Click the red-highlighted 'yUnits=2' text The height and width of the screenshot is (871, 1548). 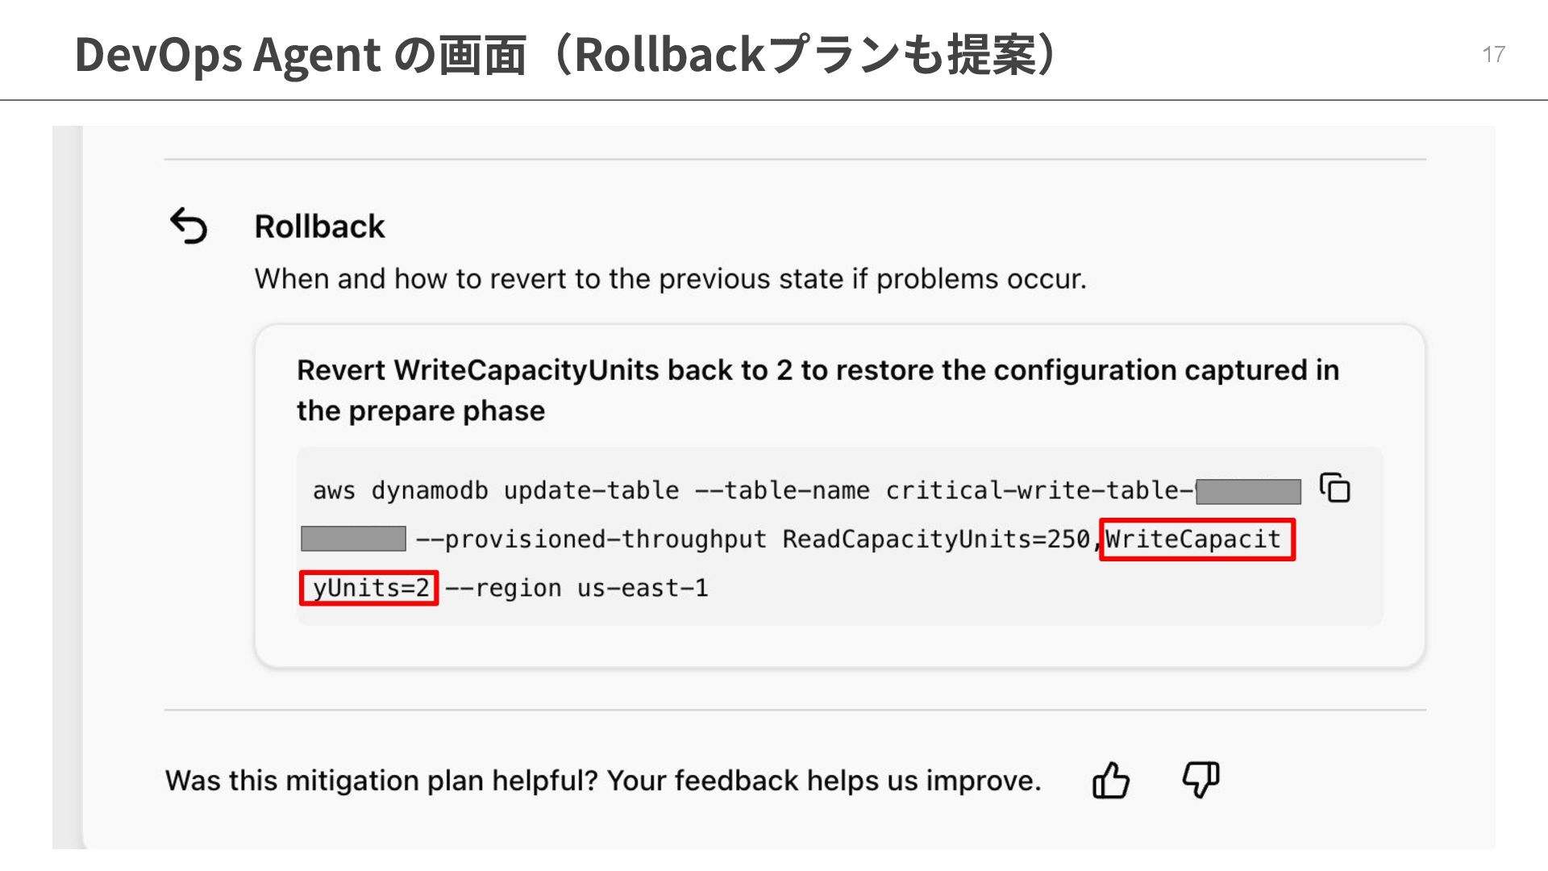point(369,588)
